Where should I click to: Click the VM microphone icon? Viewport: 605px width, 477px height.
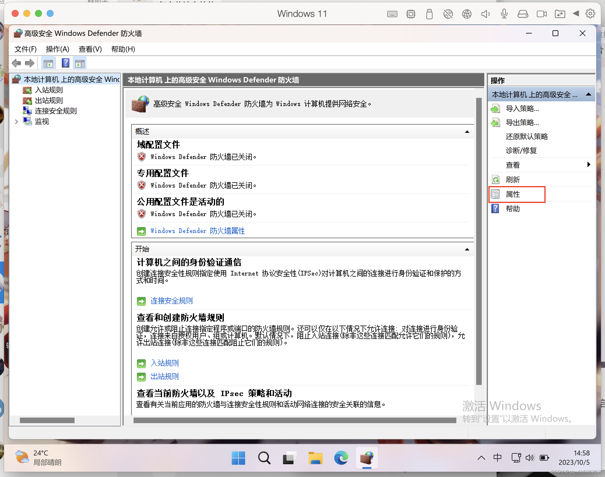tap(504, 14)
